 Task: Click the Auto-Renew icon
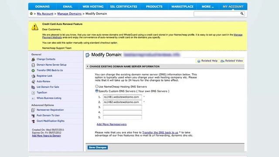tap(33, 82)
